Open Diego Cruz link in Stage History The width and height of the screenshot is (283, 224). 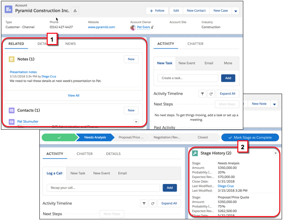click(x=226, y=186)
